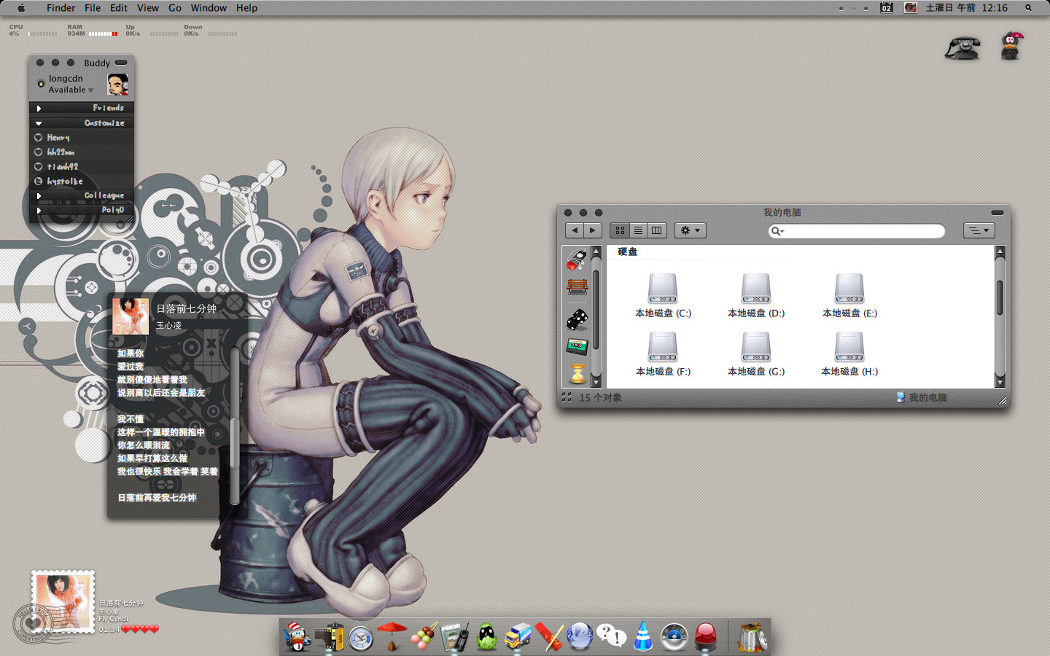Click the back navigation arrow button
Screen dimensions: 1050x656
(575, 230)
